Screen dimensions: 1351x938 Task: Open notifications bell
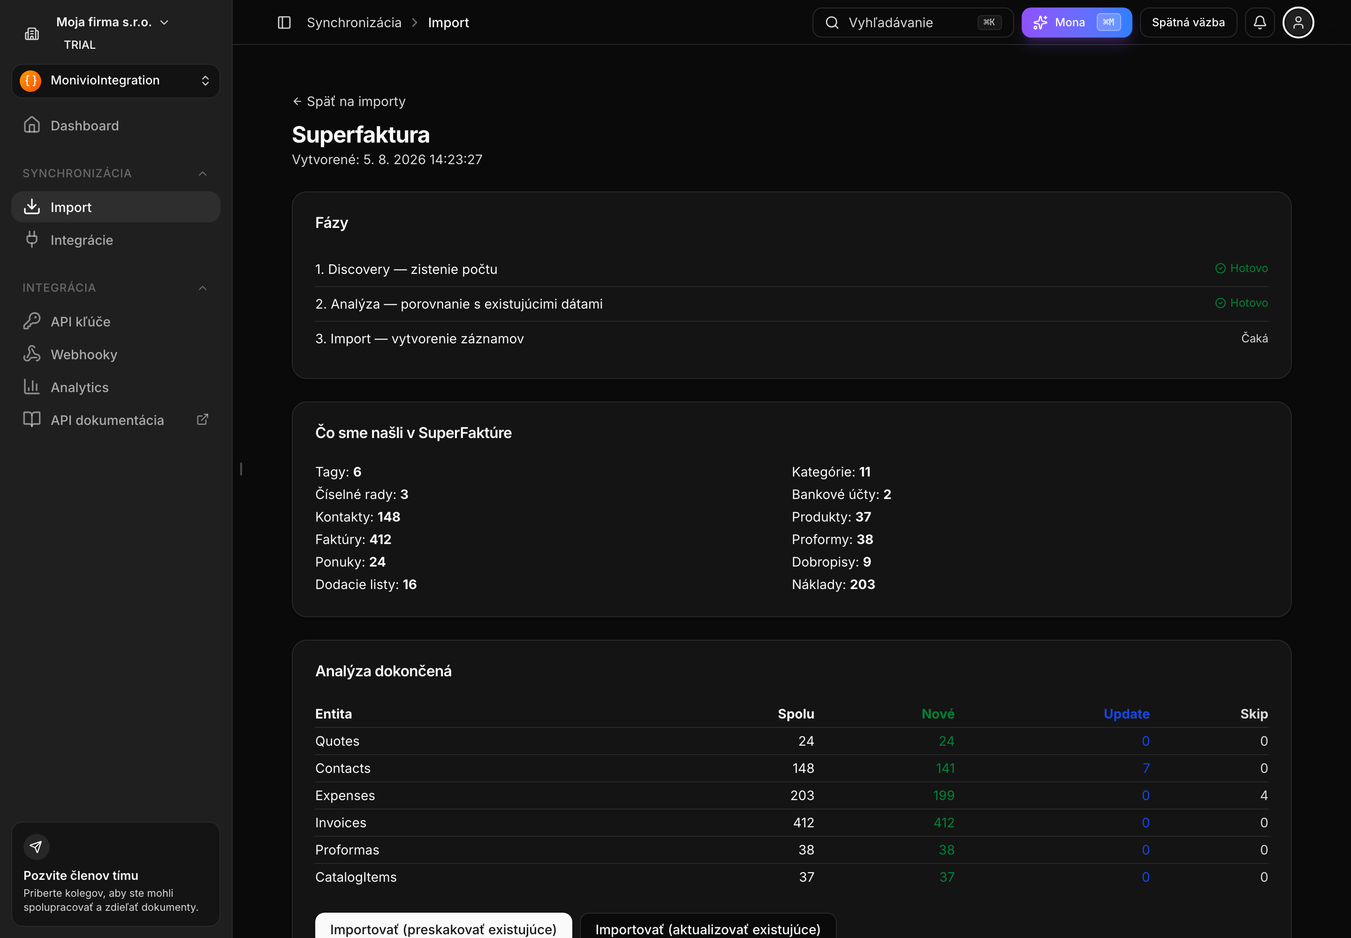click(1259, 23)
